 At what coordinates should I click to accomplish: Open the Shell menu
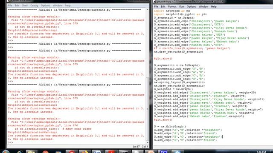25,6
